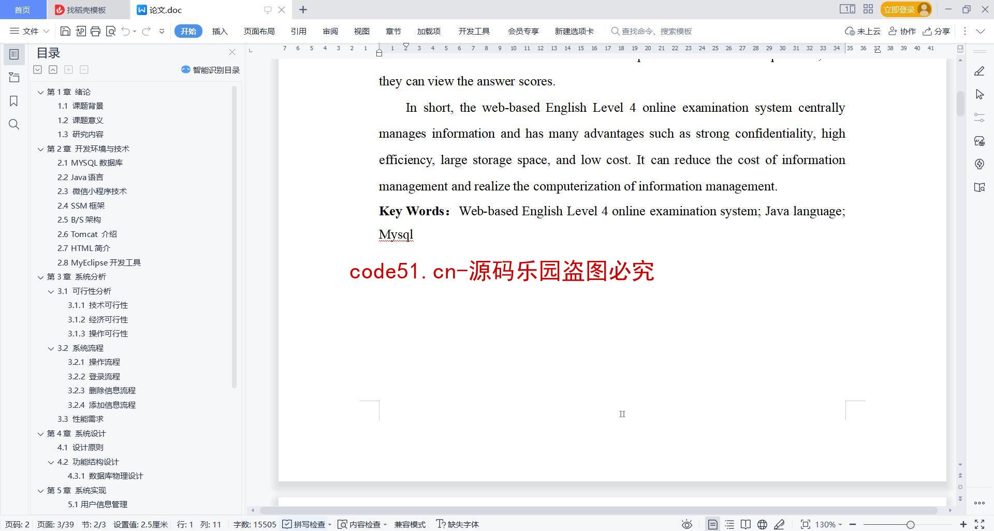Click the 未上云 cloud status button

click(x=863, y=31)
